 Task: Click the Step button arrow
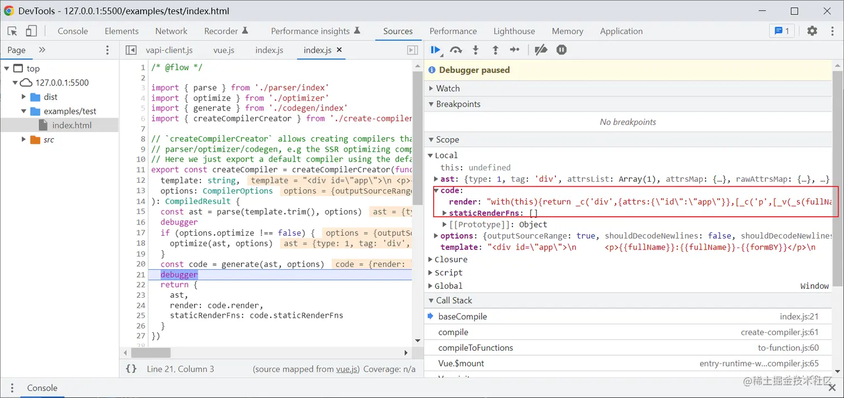point(515,50)
